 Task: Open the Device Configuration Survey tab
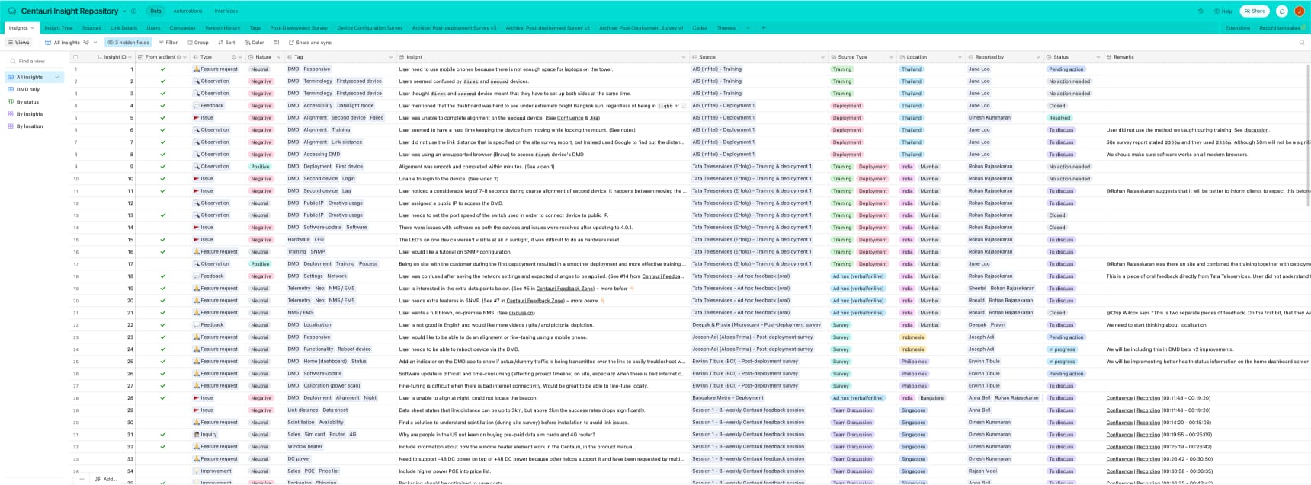click(370, 28)
